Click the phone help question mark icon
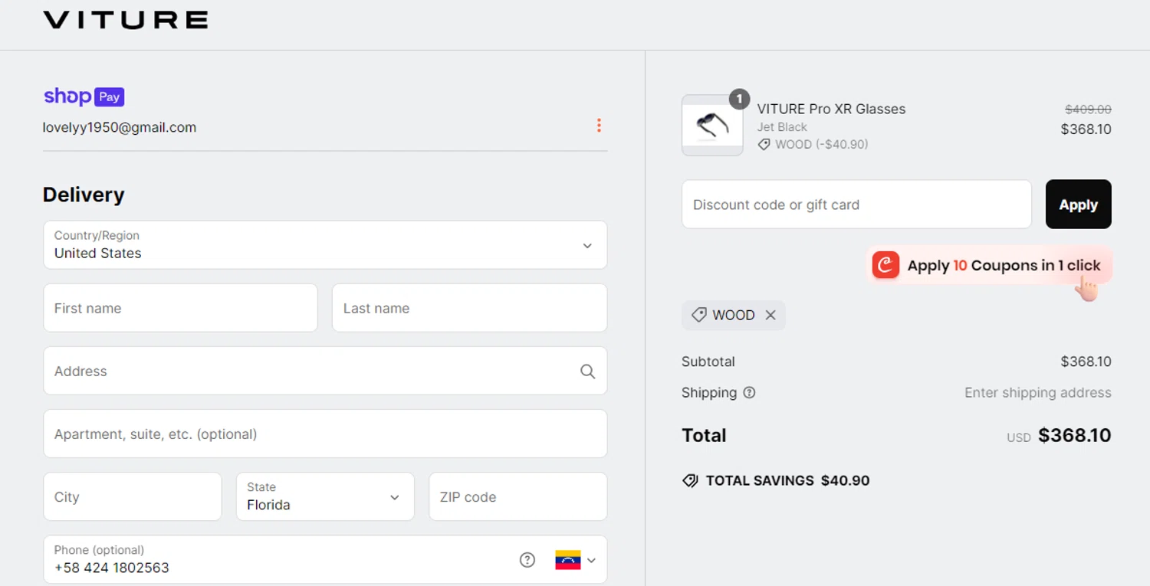 tap(527, 560)
